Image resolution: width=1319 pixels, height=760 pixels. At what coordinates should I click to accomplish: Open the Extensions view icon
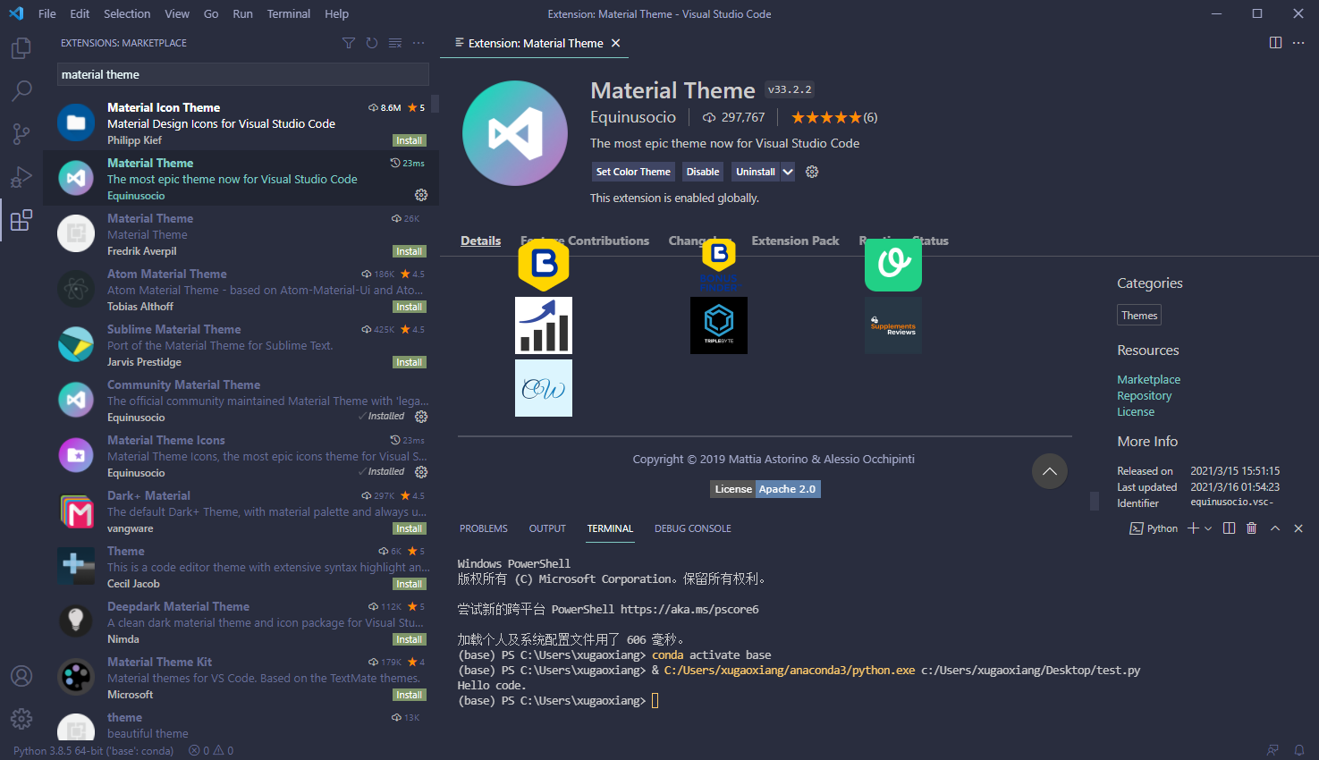(x=21, y=220)
